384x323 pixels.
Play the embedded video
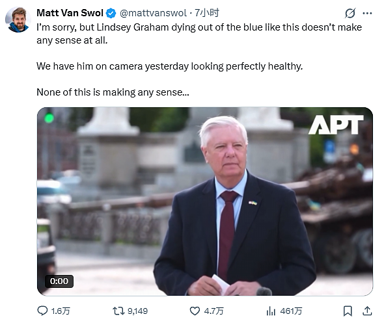tap(205, 201)
